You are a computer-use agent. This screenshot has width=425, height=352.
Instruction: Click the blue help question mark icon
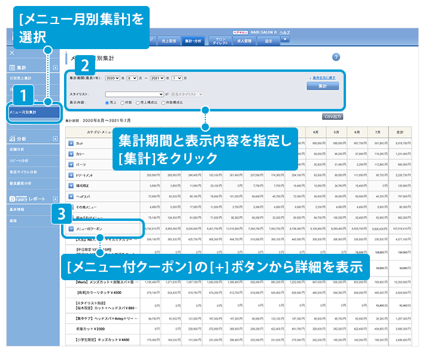tap(336, 57)
